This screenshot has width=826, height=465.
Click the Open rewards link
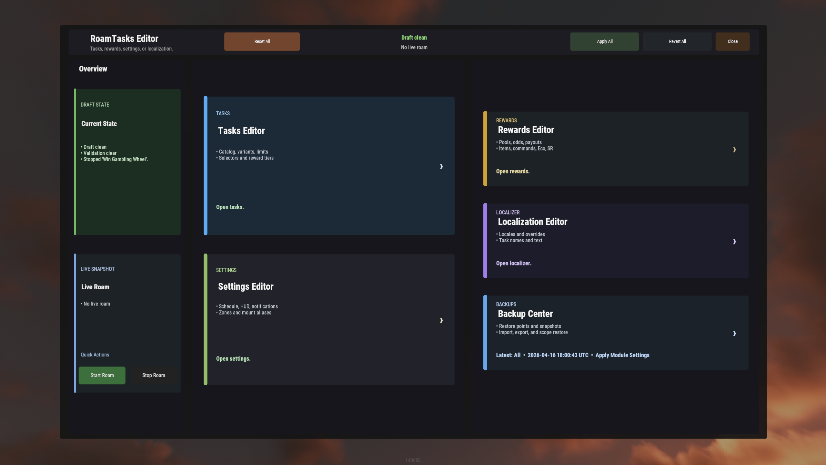(512, 171)
